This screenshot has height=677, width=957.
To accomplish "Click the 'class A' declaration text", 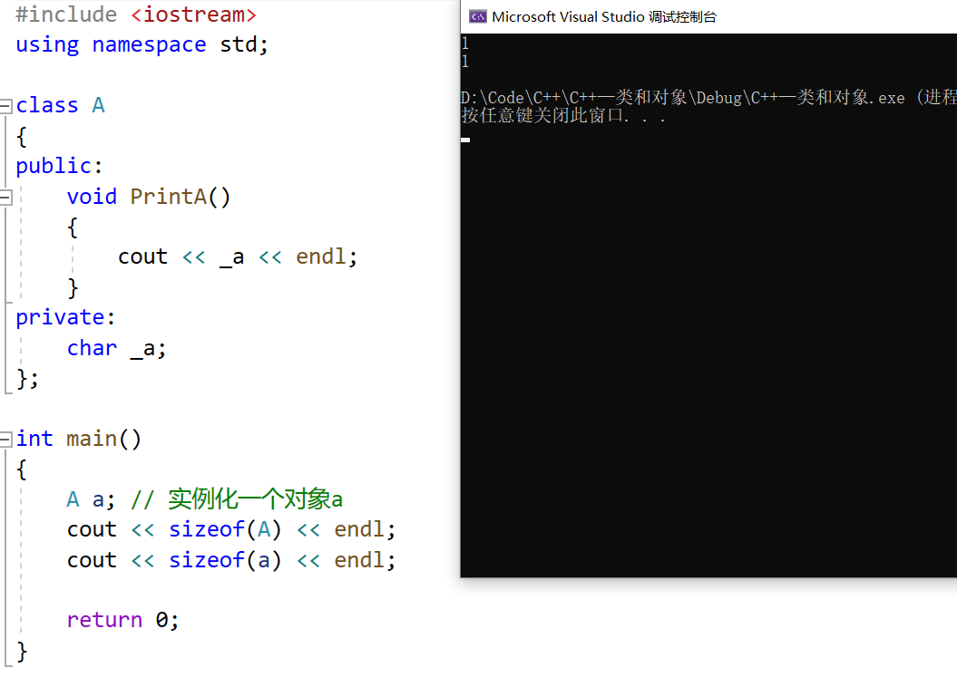I will (61, 105).
